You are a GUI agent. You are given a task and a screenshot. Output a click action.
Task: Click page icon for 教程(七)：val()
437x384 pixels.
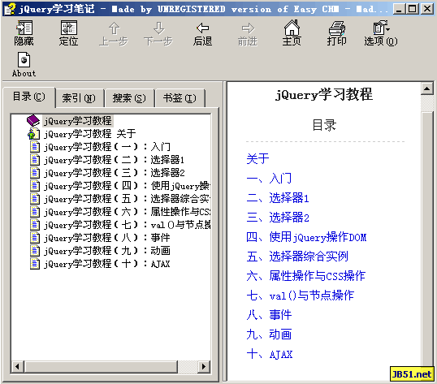[x=35, y=224]
